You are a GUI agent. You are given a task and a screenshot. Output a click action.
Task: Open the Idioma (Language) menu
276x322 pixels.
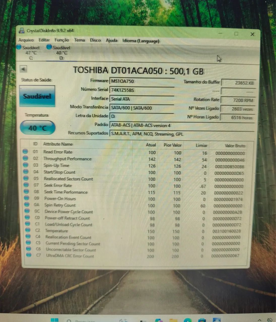click(141, 41)
